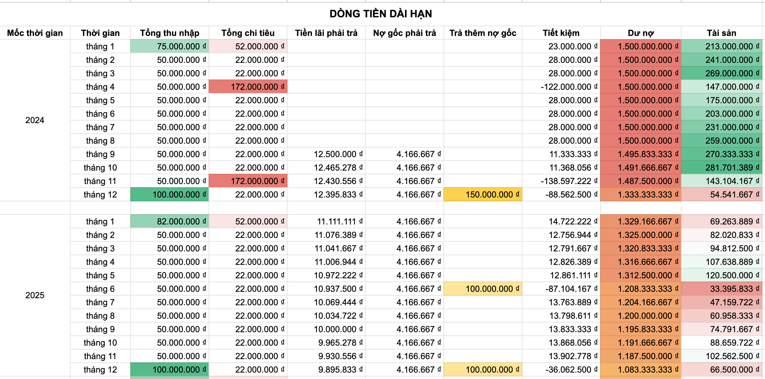Click assets cell 147.000.000 ₫
Screen dimensions: 765x379
721,87
